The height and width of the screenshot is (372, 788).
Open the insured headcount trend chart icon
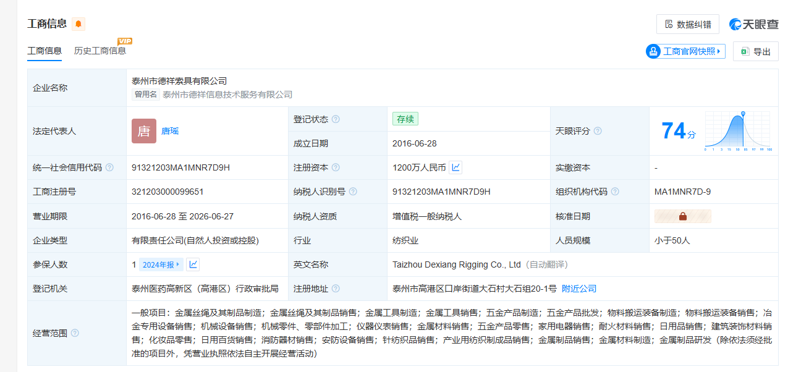(193, 264)
